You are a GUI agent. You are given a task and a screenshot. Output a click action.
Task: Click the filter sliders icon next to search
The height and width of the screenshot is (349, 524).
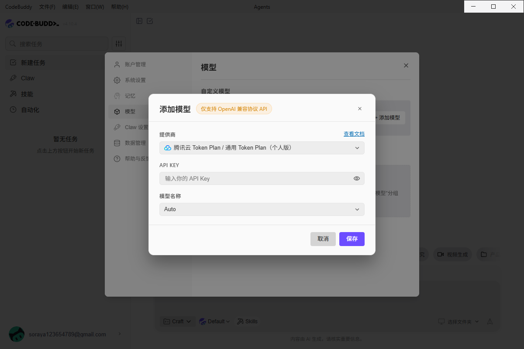pos(119,44)
